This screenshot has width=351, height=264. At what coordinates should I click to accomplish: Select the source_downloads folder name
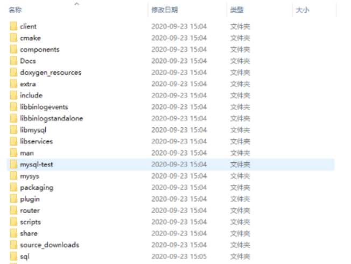coord(50,245)
